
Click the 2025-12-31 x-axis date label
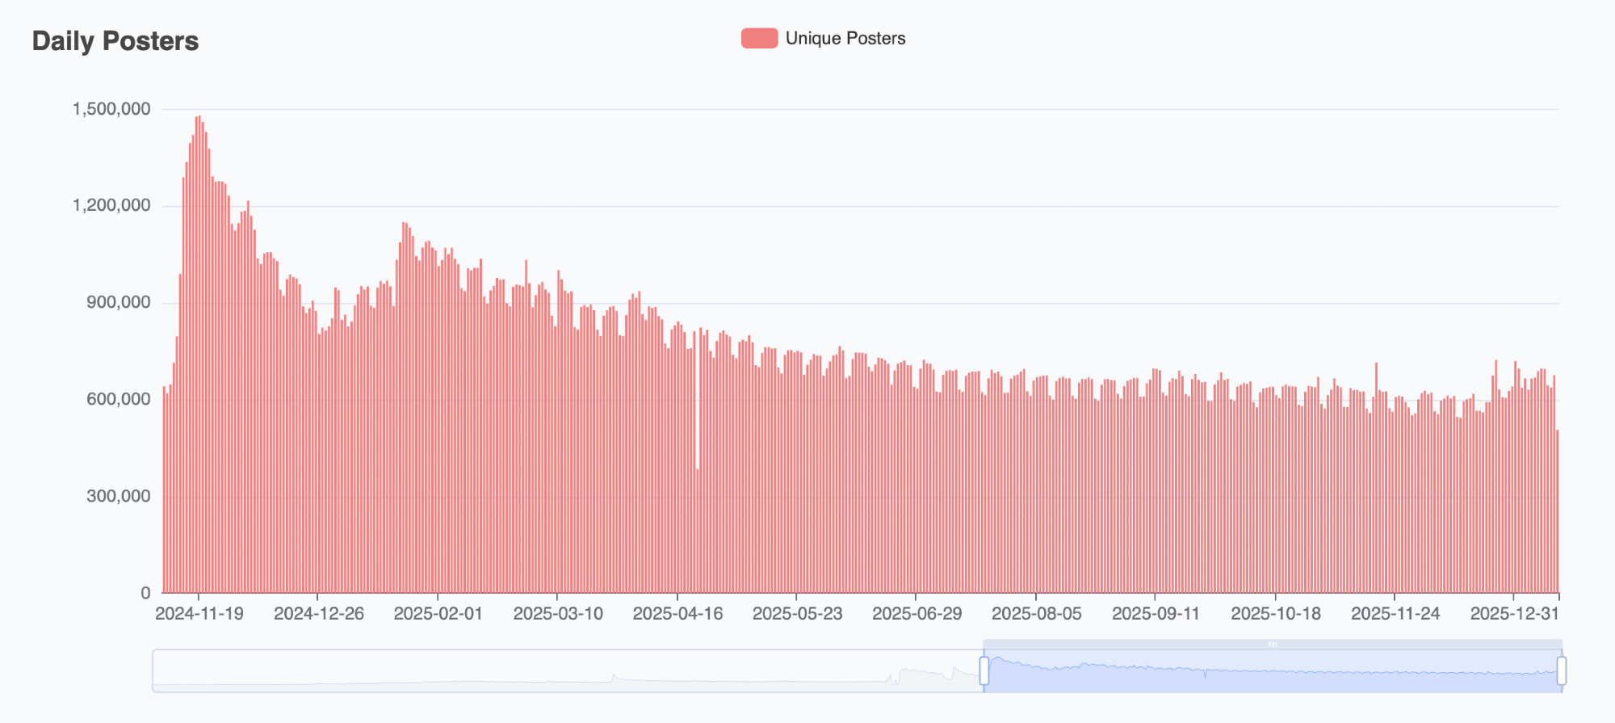1514,614
